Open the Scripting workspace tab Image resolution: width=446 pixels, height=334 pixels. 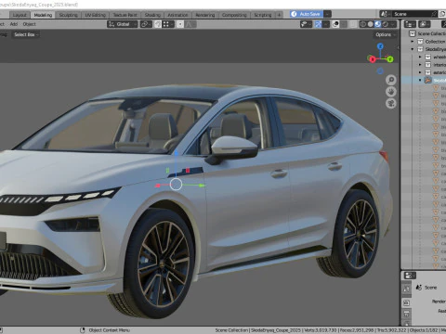[x=262, y=15]
